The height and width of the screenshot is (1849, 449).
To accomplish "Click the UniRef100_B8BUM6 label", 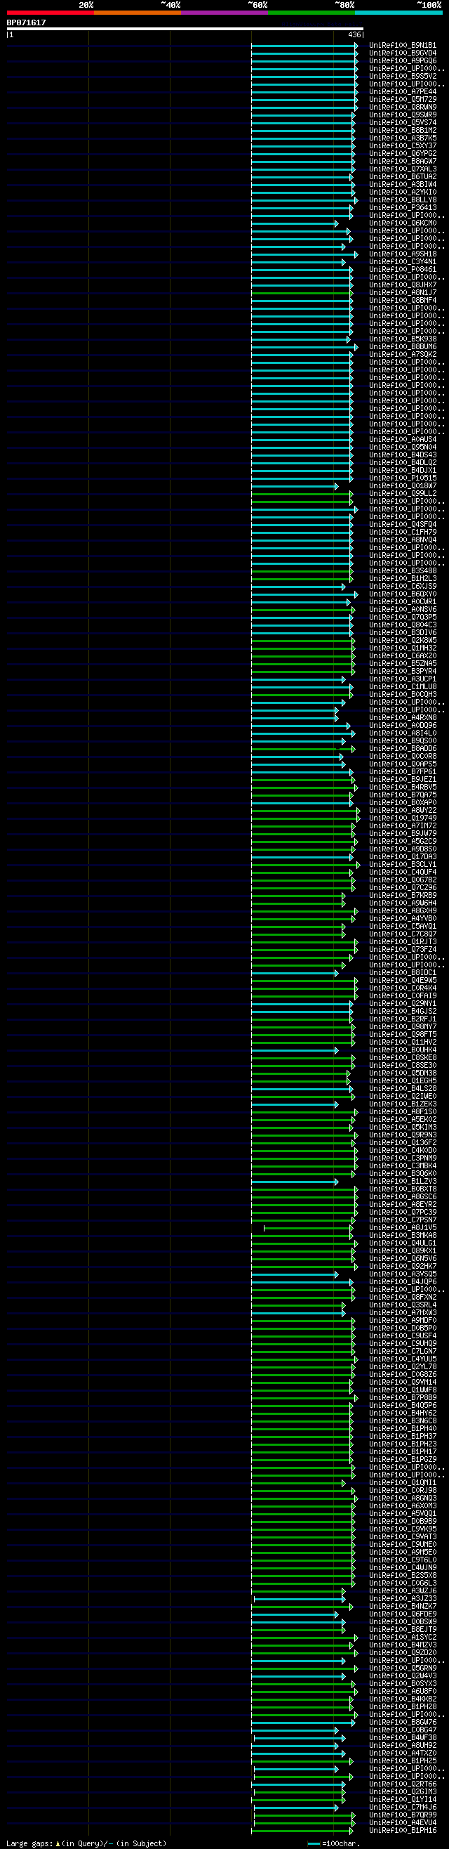I will click(x=403, y=347).
